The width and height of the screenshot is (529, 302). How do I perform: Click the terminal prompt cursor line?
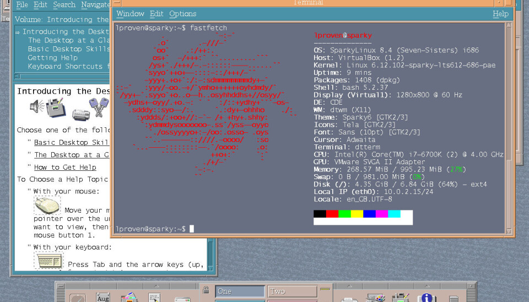coord(154,229)
